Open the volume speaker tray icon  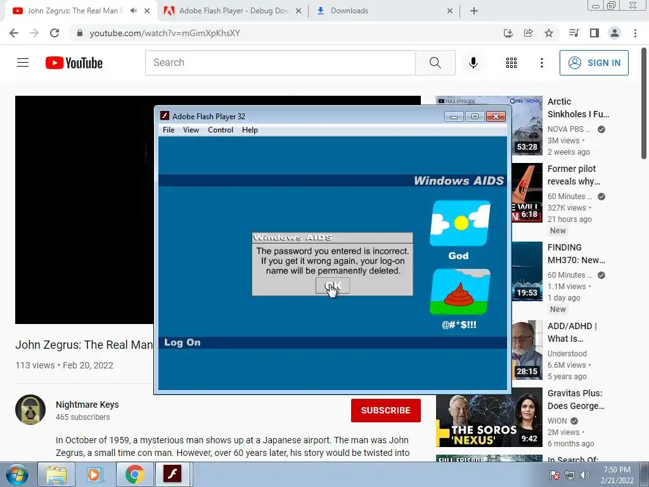[584, 475]
